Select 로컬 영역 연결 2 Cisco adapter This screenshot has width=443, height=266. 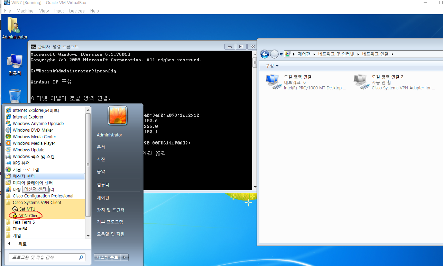coord(394,82)
